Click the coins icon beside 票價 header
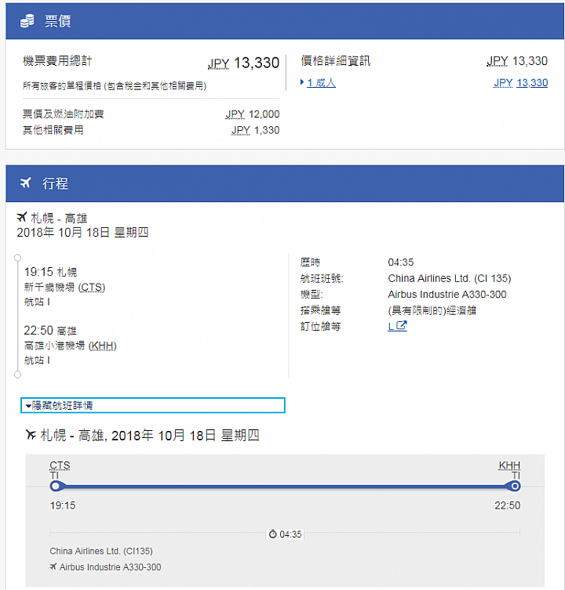 [x=27, y=21]
